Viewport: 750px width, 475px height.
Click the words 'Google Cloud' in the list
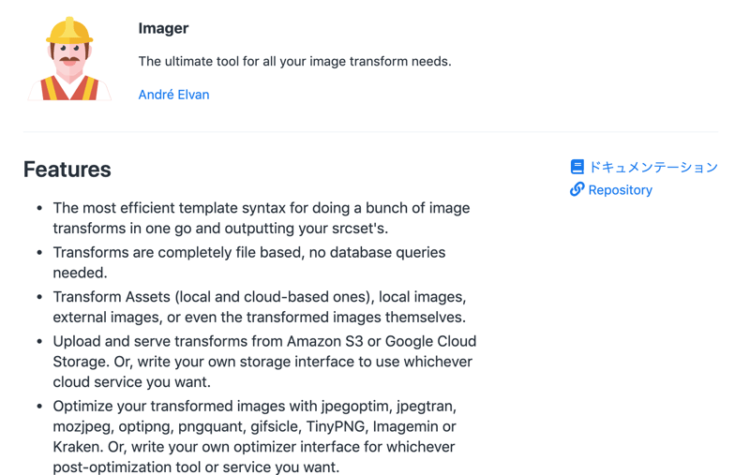click(432, 341)
